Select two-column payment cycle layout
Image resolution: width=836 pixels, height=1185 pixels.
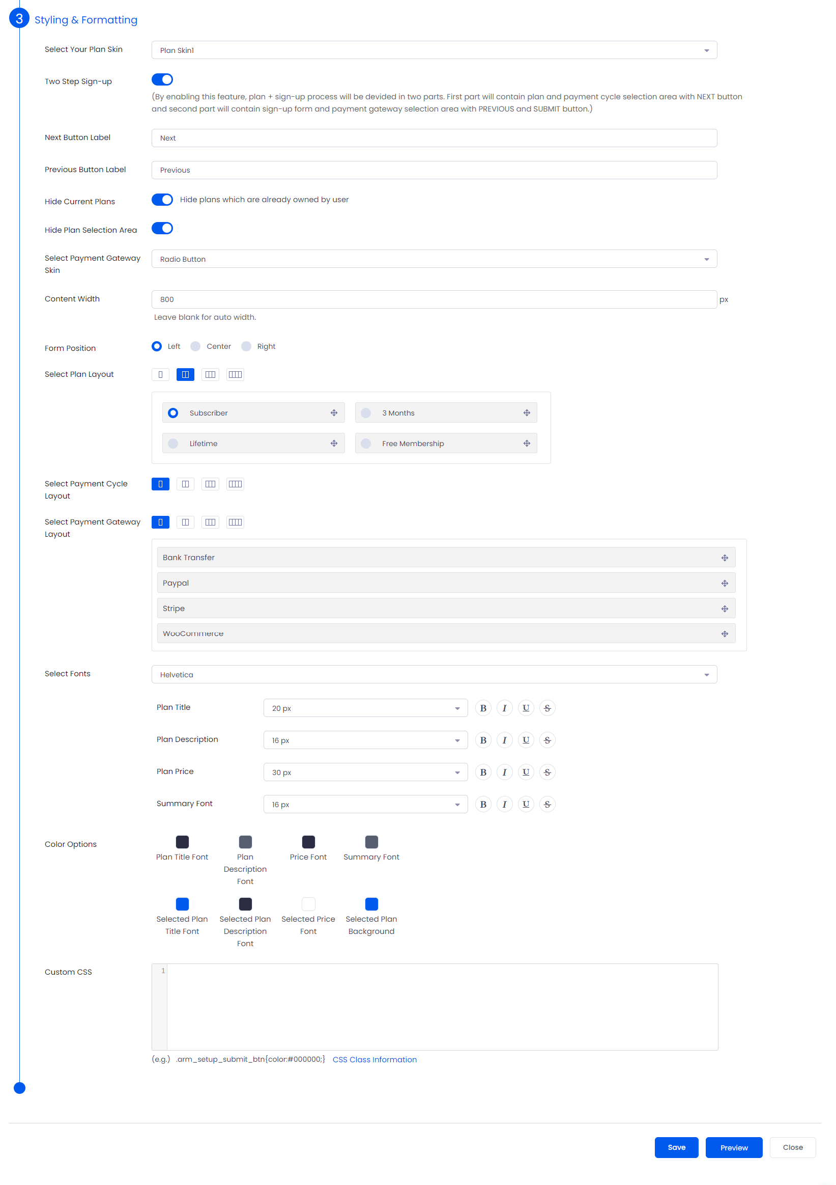(x=185, y=484)
